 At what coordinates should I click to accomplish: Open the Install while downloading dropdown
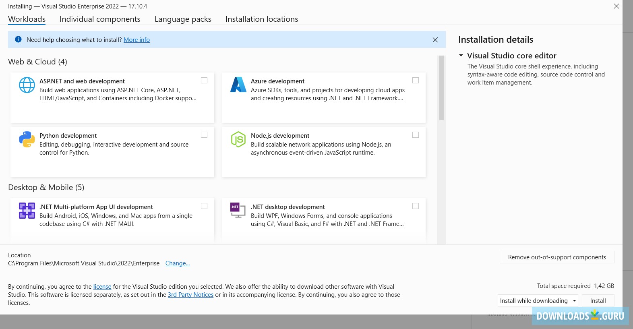(538, 301)
